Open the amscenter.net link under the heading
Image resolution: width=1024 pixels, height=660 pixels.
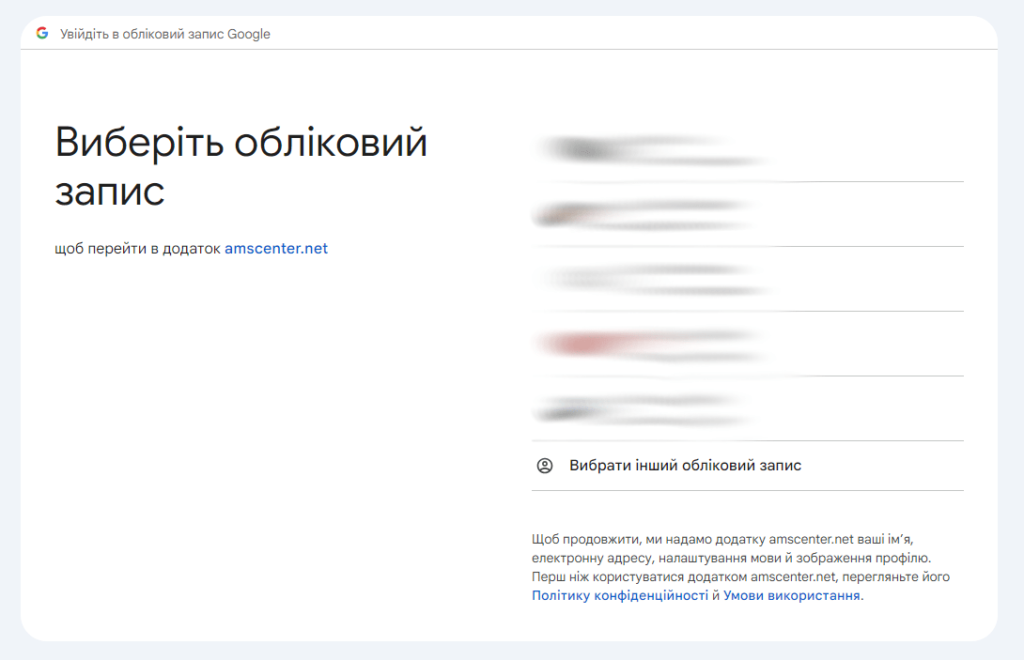(x=276, y=249)
